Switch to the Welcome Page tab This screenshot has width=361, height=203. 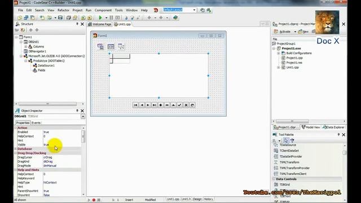coord(100,24)
